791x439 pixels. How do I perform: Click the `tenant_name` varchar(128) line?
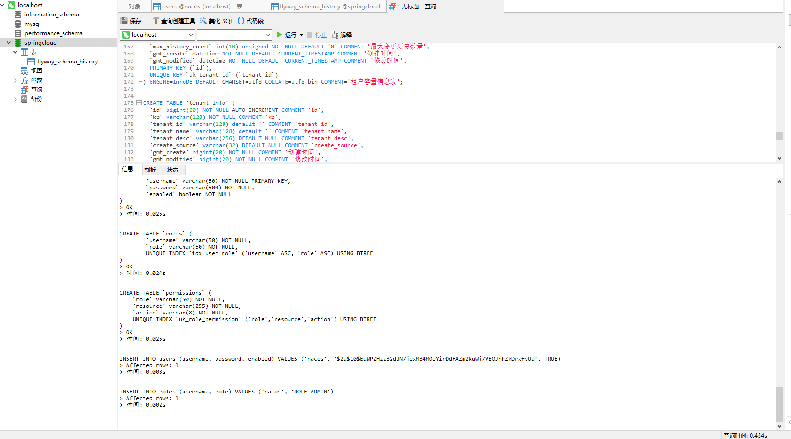pyautogui.click(x=248, y=131)
